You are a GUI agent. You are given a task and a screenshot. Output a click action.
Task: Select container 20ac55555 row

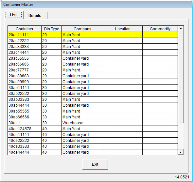93,58
